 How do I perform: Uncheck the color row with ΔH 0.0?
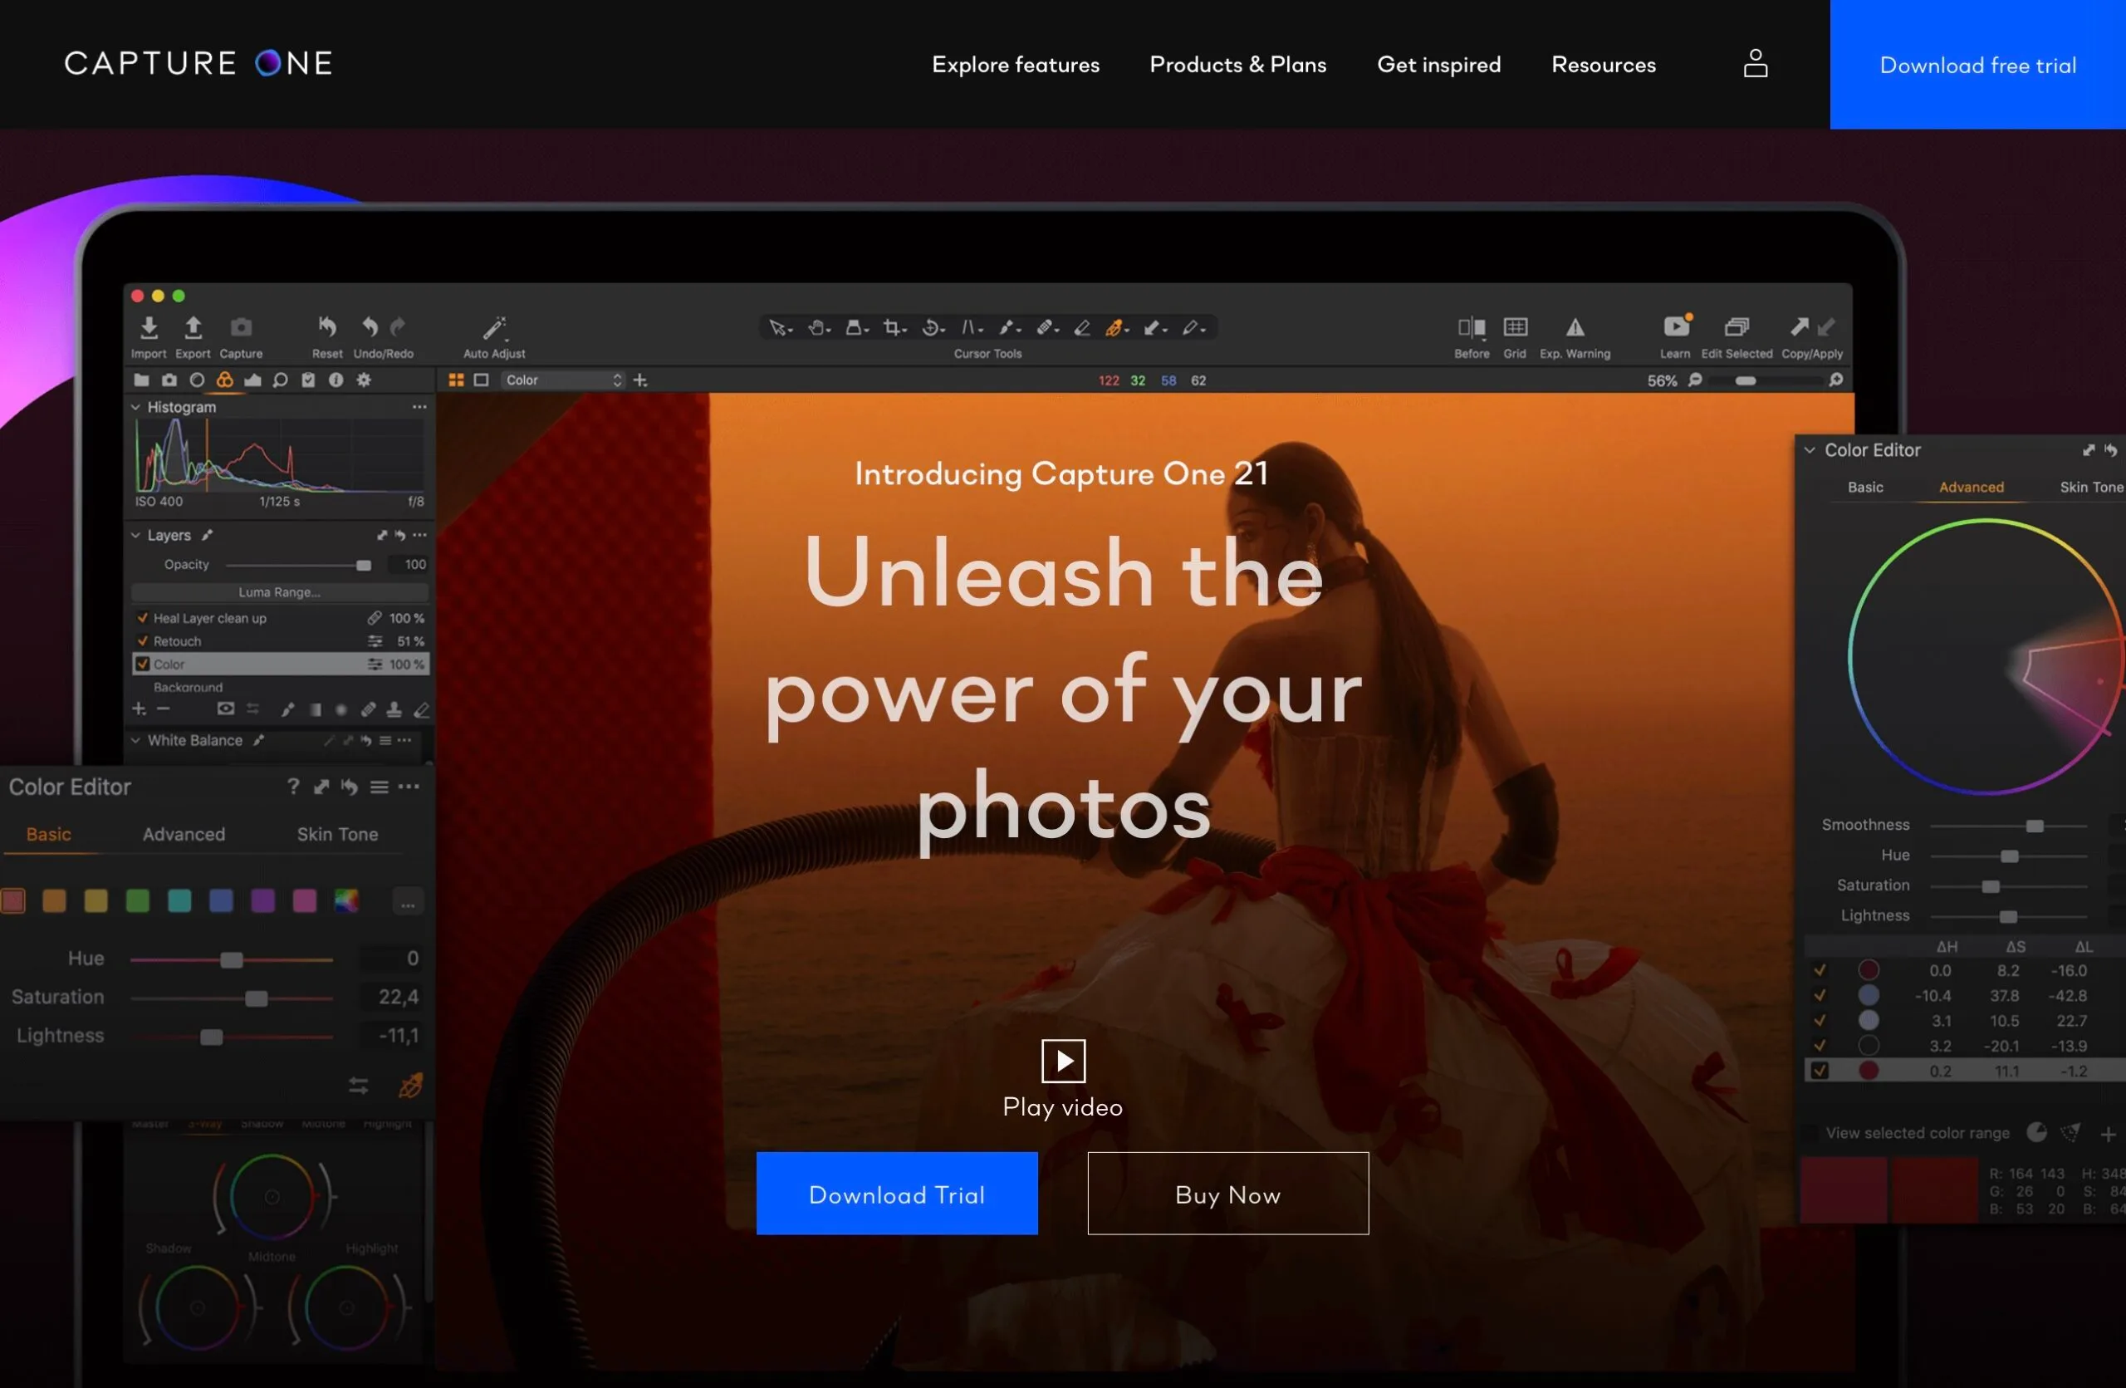coord(1820,970)
